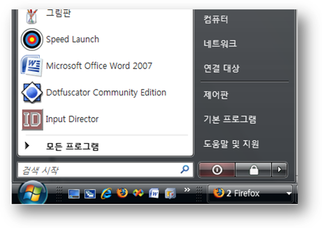This screenshot has width=322, height=228.
Task: Open the 그림판 paint program icon
Action: (31, 16)
